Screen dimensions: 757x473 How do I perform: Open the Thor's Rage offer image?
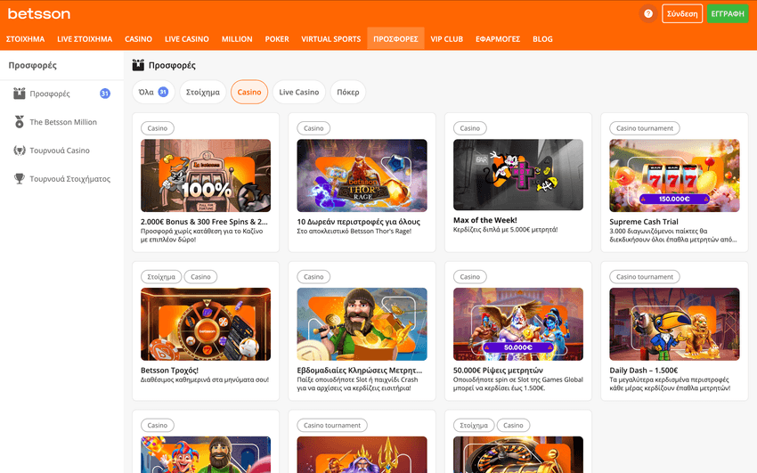362,175
